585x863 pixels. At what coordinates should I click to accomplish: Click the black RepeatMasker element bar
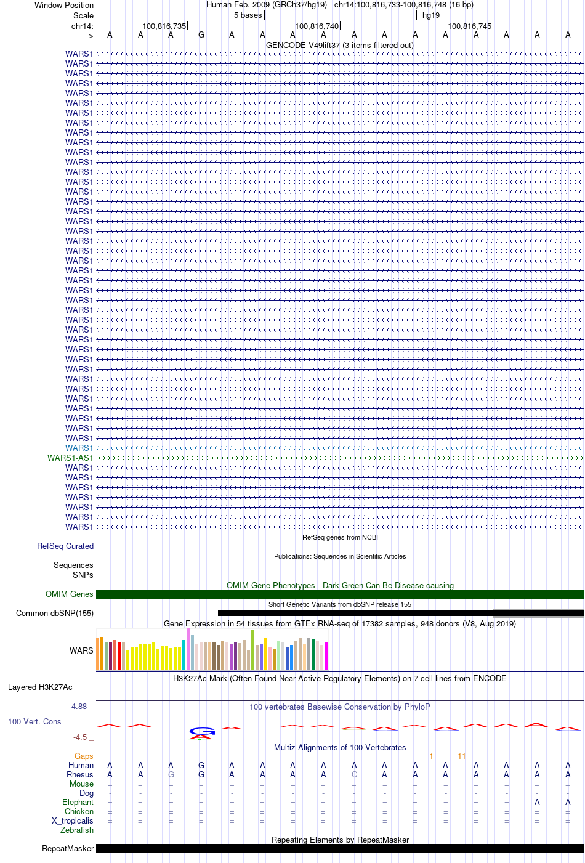pos(340,848)
